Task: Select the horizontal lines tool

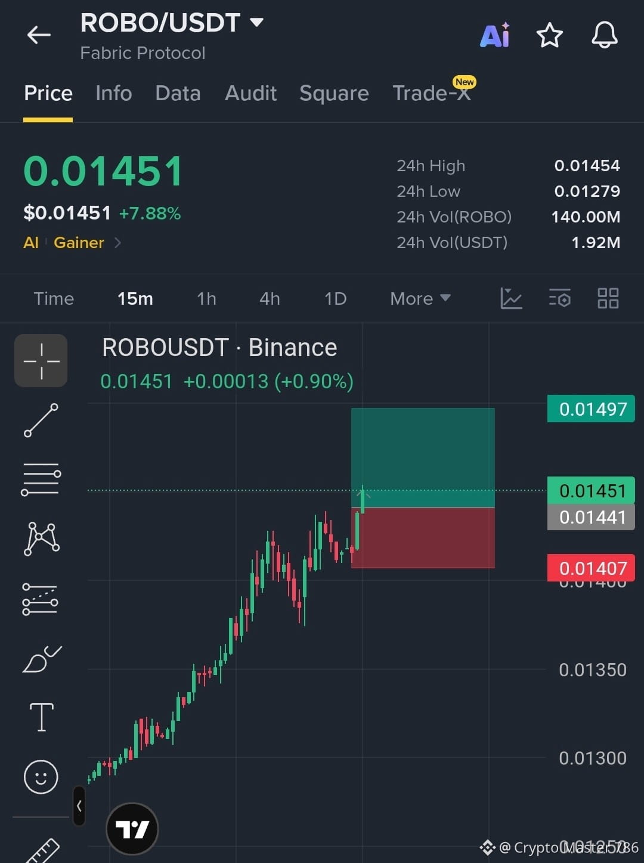Action: [x=41, y=479]
